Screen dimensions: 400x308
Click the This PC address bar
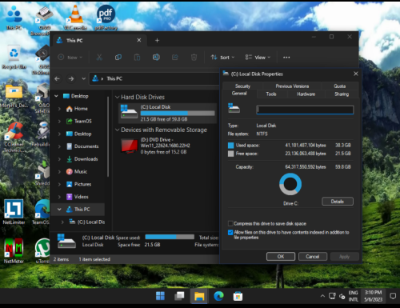tap(154, 78)
